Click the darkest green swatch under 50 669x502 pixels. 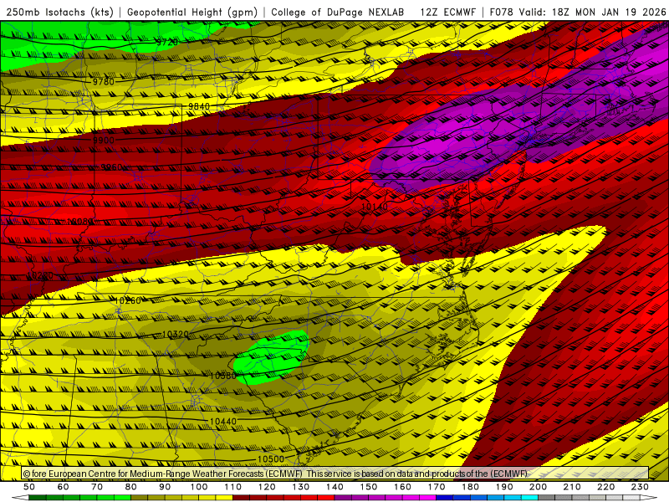[x=38, y=498]
